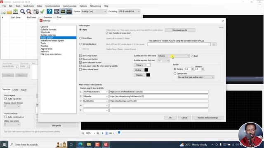This screenshot has height=148, width=264.
Task: Open Find via magnifier toolbar icon
Action: point(23,12)
